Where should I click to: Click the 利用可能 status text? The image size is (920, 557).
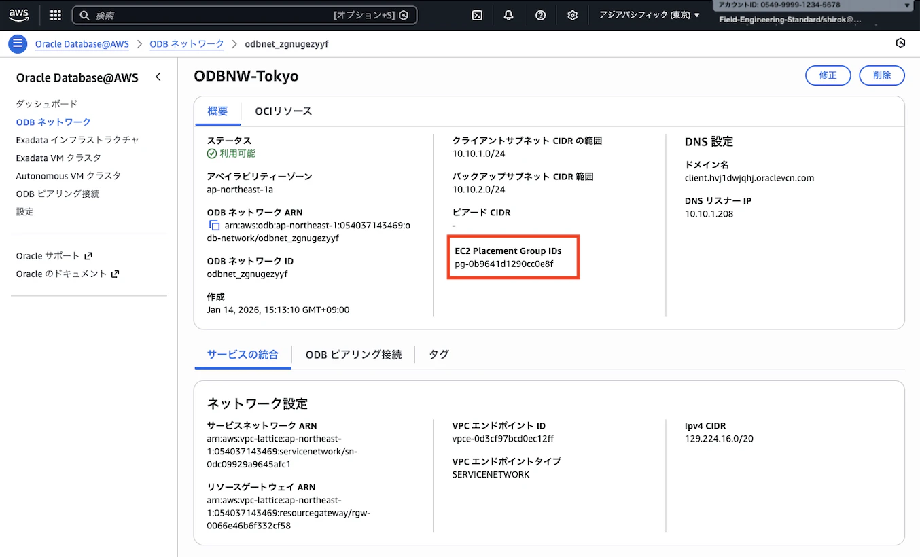click(237, 154)
